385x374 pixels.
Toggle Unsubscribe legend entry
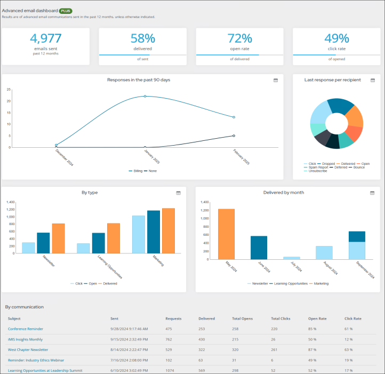tap(316, 171)
